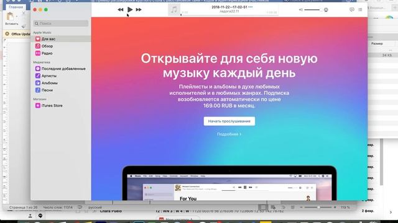Screen dimensions: 398x223
Task: Click the "Медиатека" sidebar section header
Action: tap(42, 62)
